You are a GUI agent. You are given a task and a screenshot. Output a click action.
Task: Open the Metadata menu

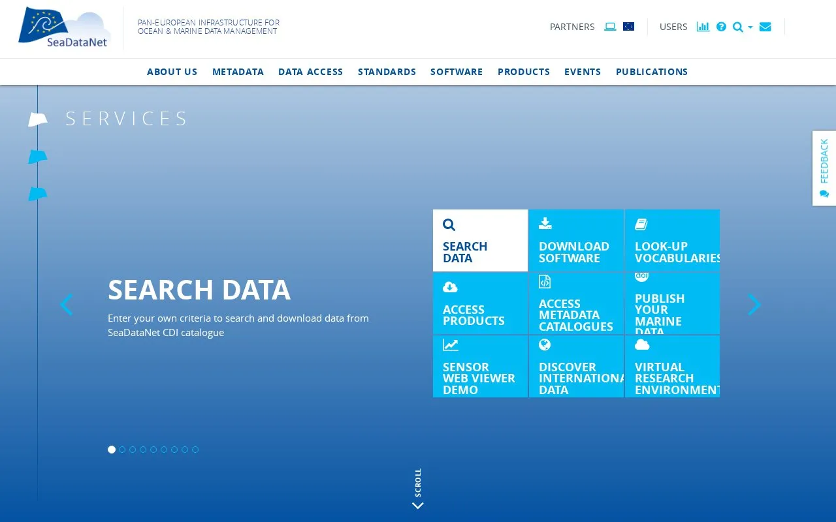click(x=238, y=72)
